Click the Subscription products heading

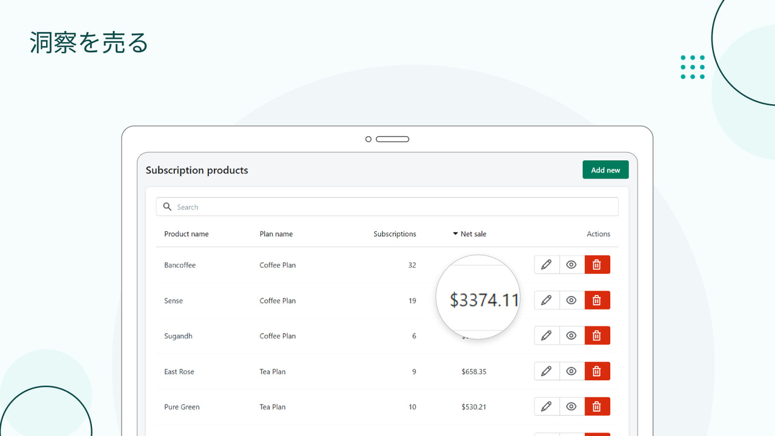pos(197,170)
